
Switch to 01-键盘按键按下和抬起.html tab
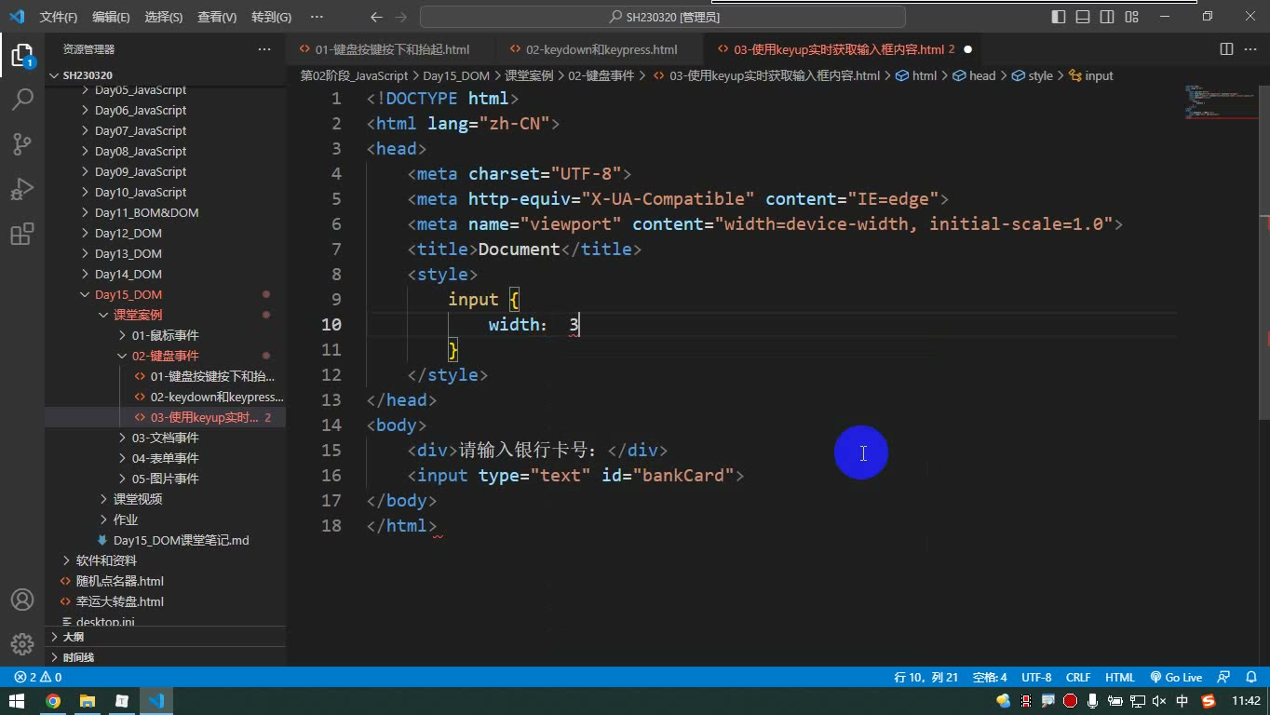(392, 49)
